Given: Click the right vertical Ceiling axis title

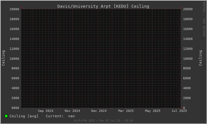Looking at the screenshot, I should coord(200,58).
